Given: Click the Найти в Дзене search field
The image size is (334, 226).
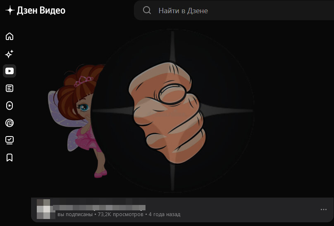Looking at the screenshot, I should point(234,10).
